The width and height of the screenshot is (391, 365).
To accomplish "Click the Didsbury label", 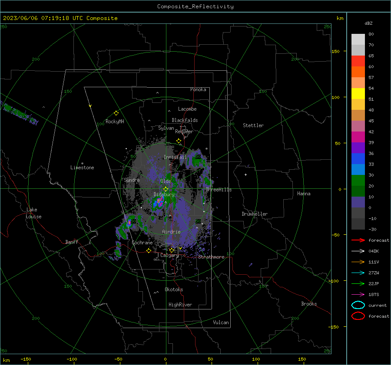I will pos(164,194).
